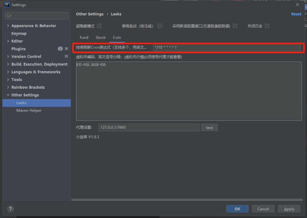The image size is (307, 218).
Task: Click the Reset link
Action: pos(296,14)
